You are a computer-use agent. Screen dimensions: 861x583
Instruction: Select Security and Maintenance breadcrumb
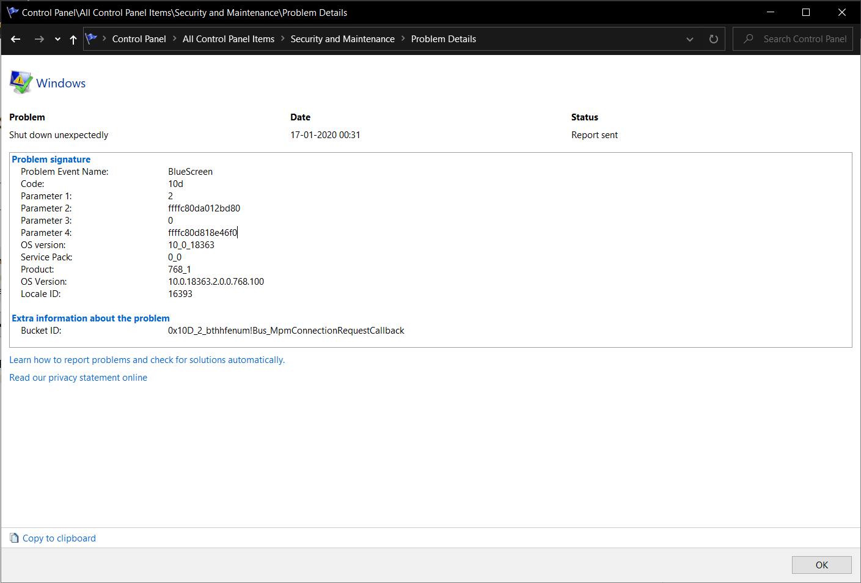[x=343, y=38]
